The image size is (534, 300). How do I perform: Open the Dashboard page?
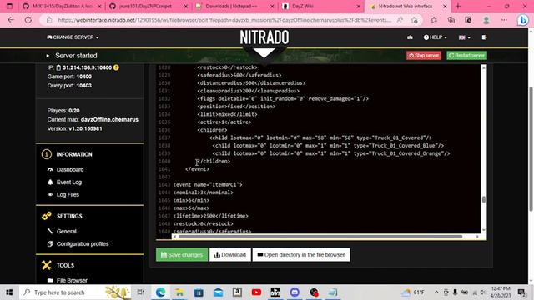click(70, 169)
